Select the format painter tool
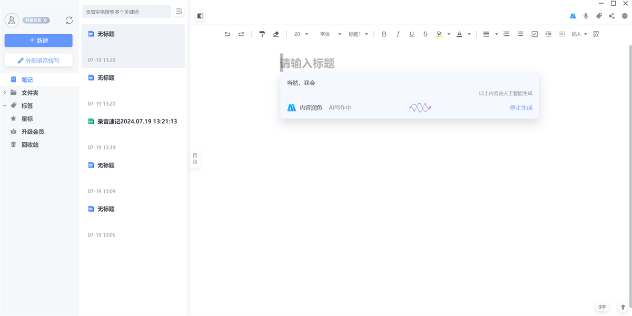The image size is (632, 316). coord(262,34)
